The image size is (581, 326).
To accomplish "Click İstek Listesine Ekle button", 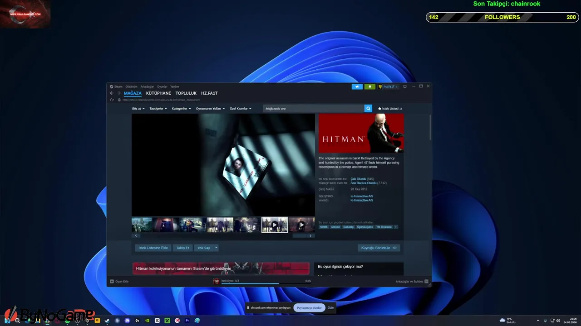I will 153,248.
